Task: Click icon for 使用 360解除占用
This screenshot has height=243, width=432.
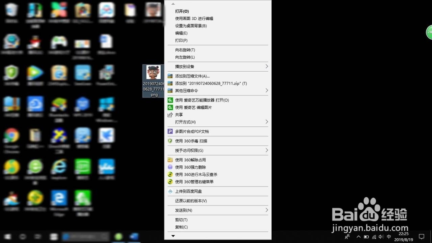Action: point(170,160)
